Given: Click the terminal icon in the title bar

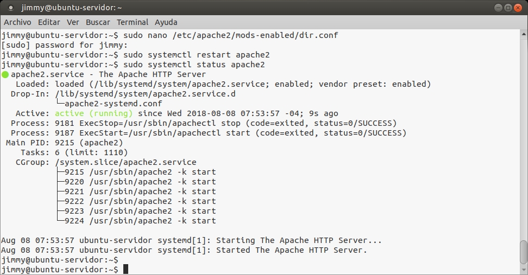Looking at the screenshot, I should click(11, 8).
